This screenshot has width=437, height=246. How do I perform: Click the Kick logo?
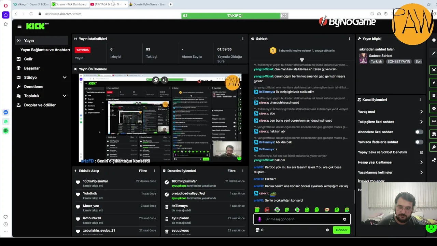(x=37, y=26)
